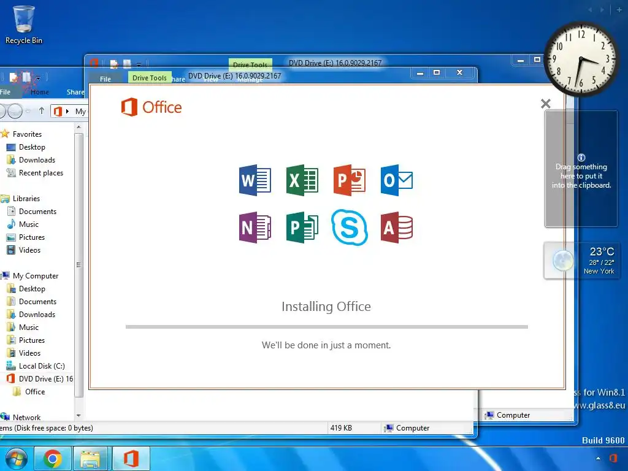The height and width of the screenshot is (471, 628).
Task: Click the PowerPoint icon in Office installer
Action: 350,180
